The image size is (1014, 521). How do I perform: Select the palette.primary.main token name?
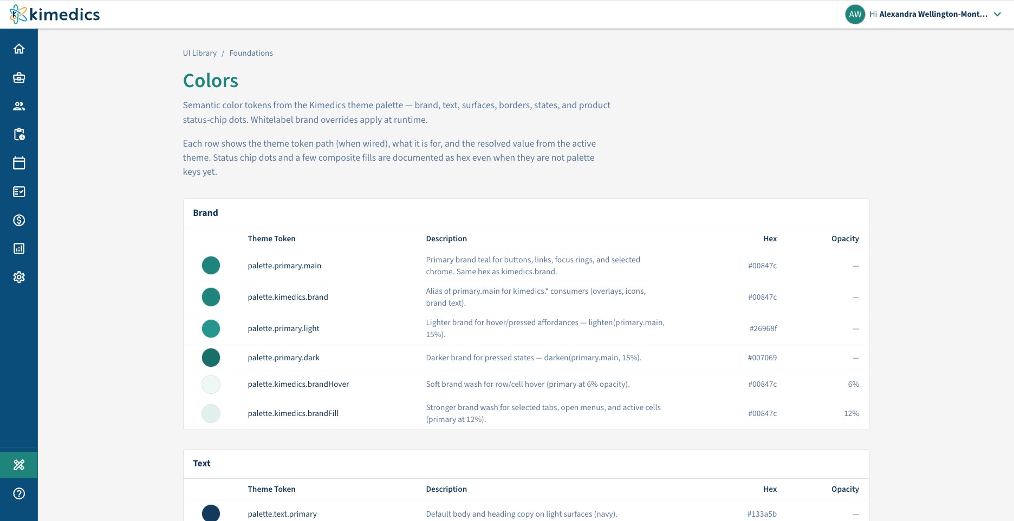pyautogui.click(x=284, y=266)
